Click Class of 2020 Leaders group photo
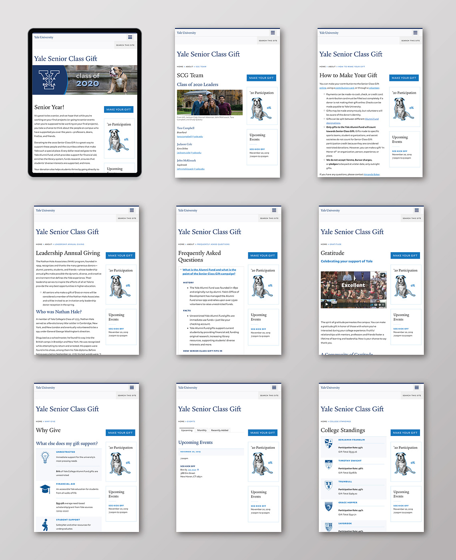This screenshot has width=456, height=560. point(210,102)
